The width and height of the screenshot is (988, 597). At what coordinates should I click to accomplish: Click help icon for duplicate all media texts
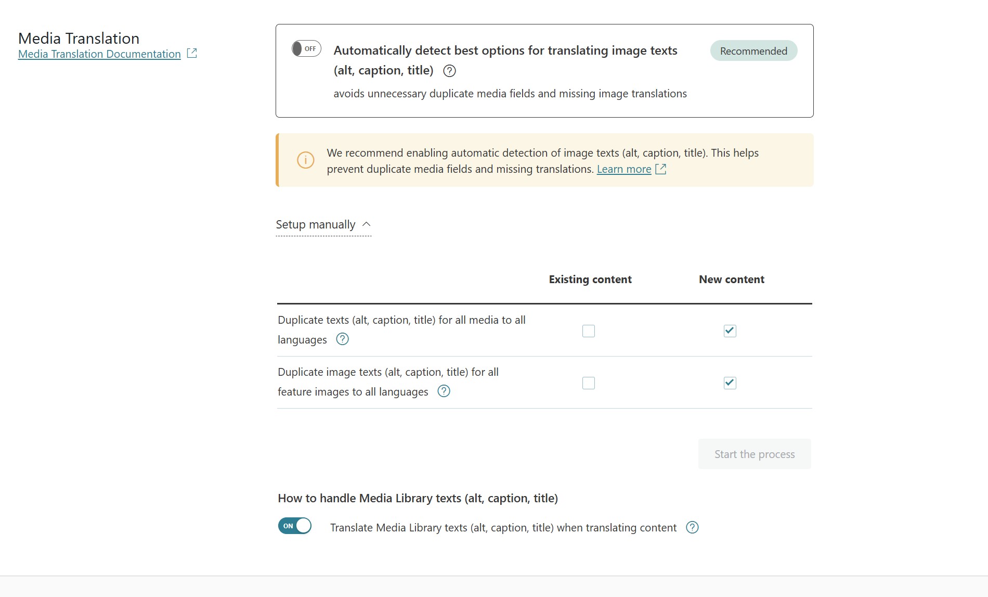point(342,339)
